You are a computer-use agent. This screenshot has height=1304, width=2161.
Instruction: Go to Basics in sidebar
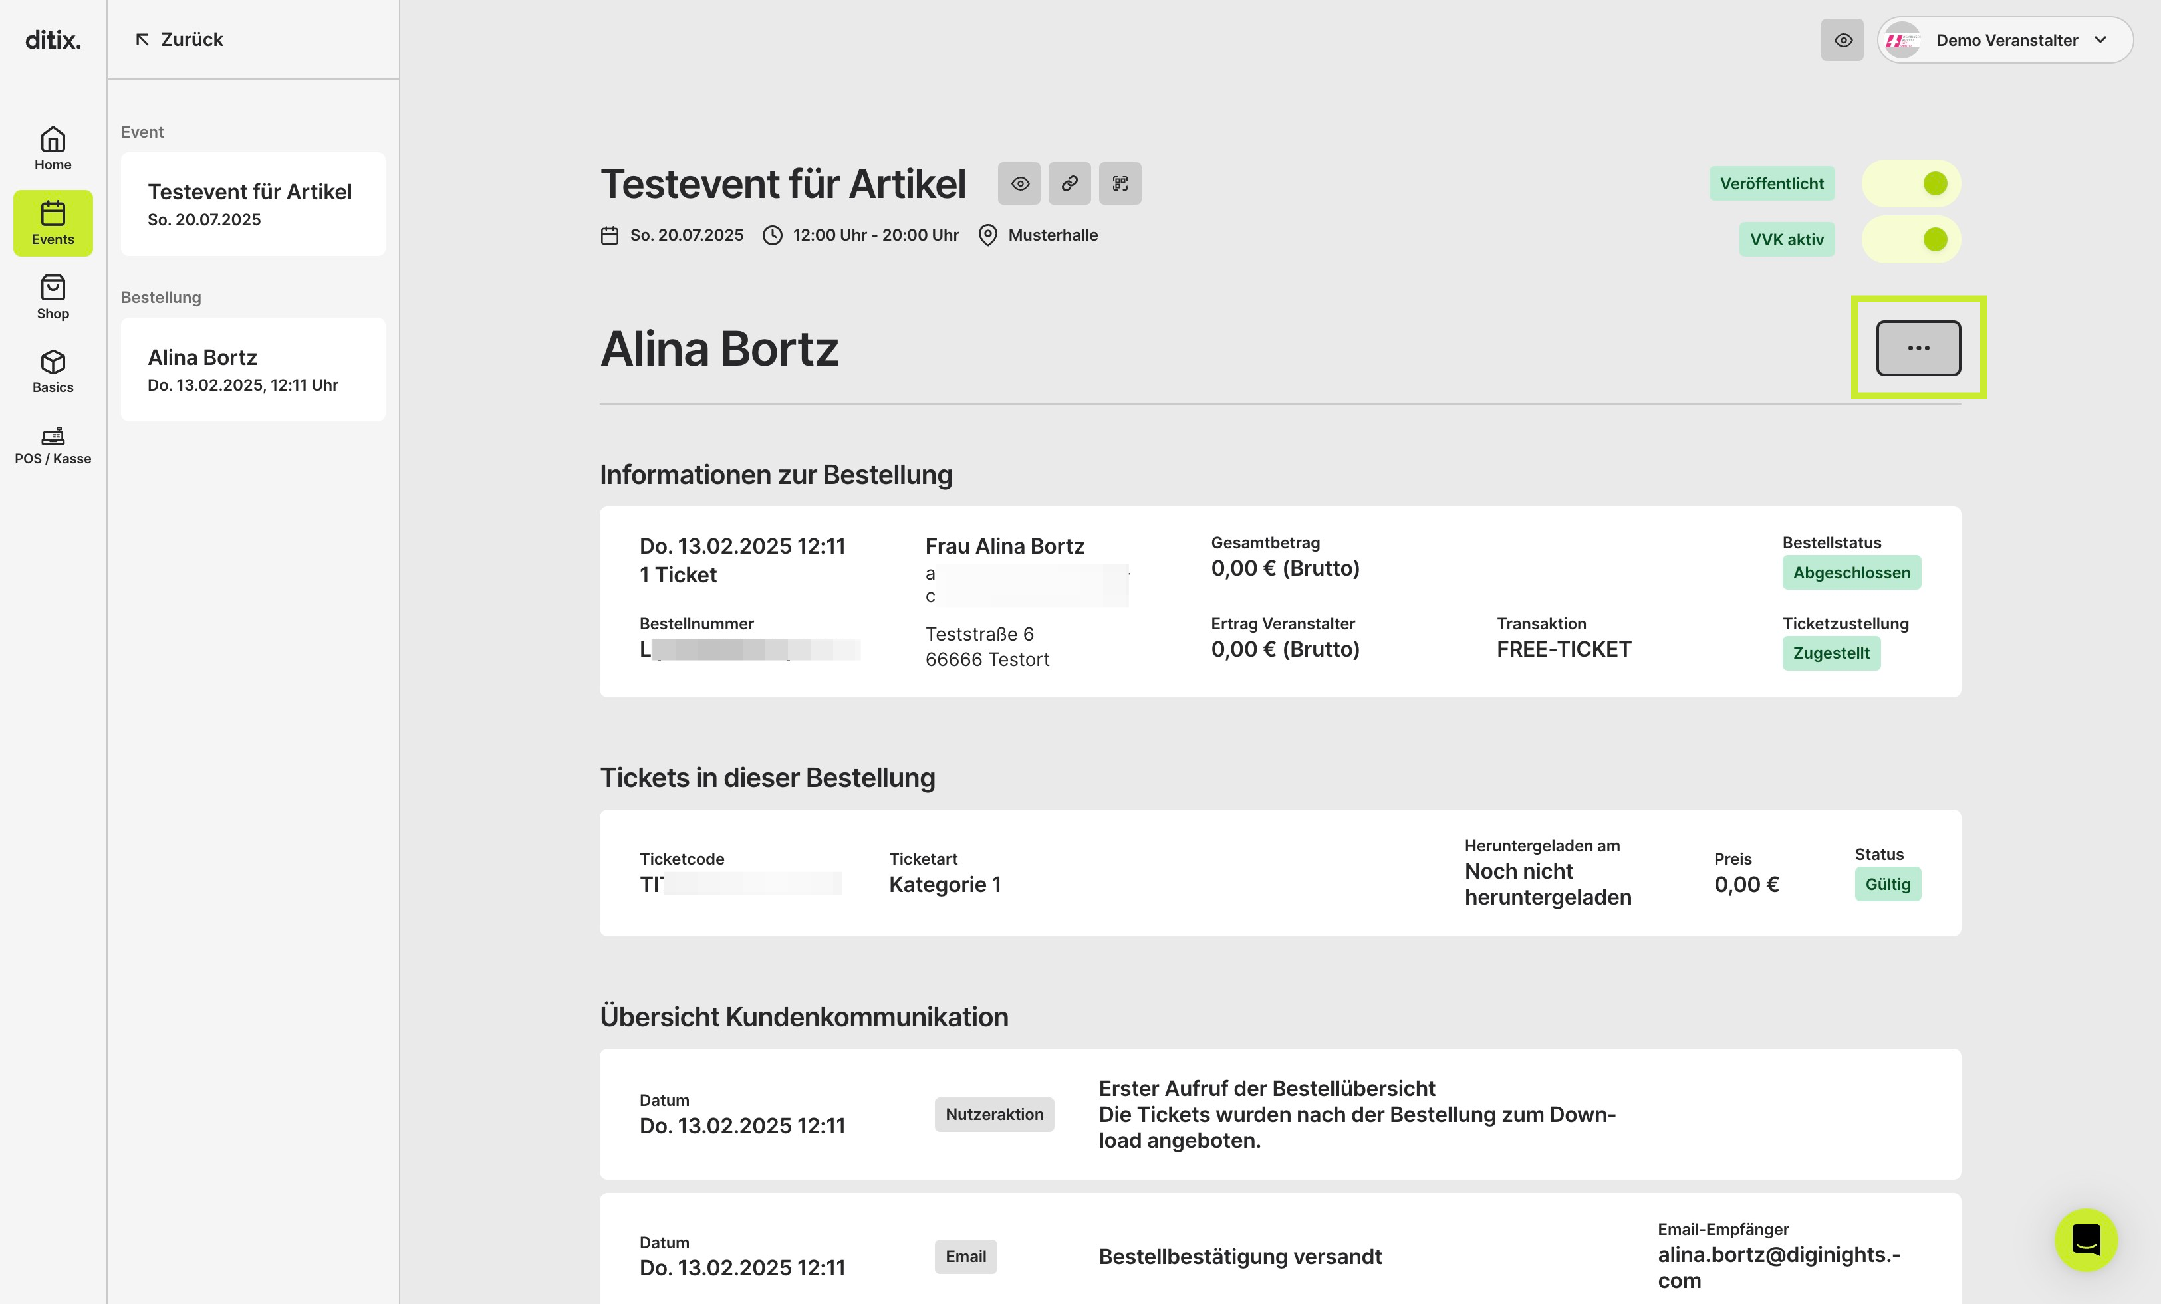(x=53, y=371)
